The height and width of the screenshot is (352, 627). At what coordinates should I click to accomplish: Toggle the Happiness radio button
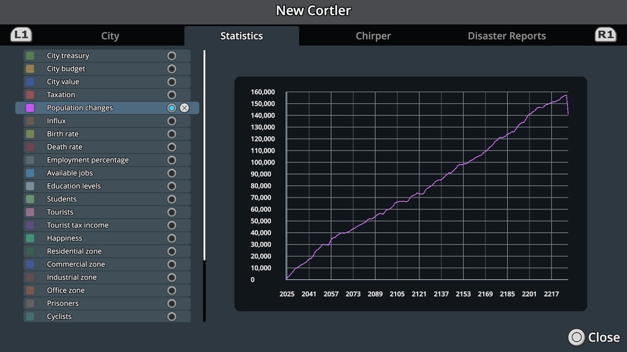171,238
